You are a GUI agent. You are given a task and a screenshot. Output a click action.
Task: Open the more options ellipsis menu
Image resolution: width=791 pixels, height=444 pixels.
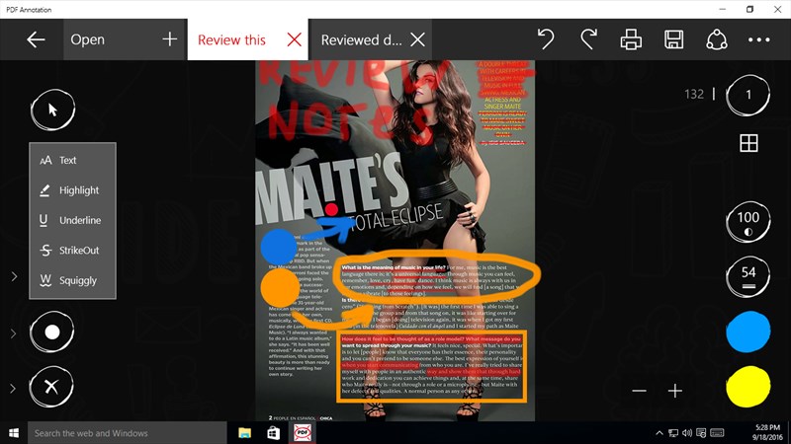point(759,39)
